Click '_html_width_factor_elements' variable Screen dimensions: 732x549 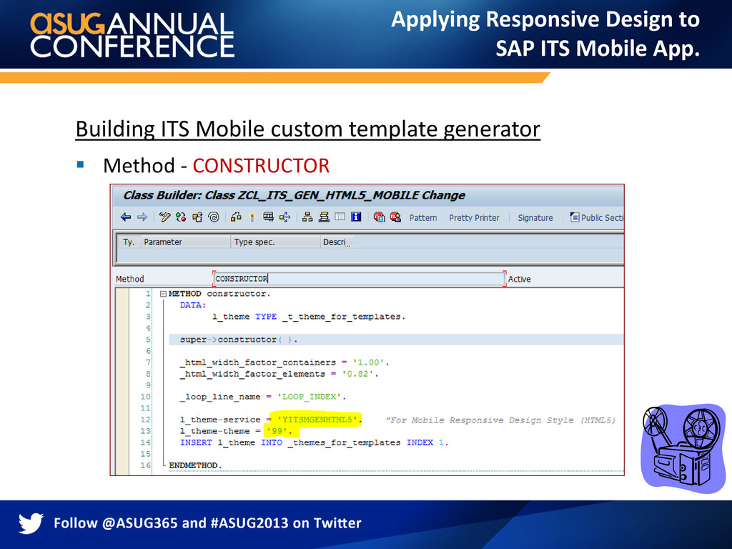tap(252, 374)
